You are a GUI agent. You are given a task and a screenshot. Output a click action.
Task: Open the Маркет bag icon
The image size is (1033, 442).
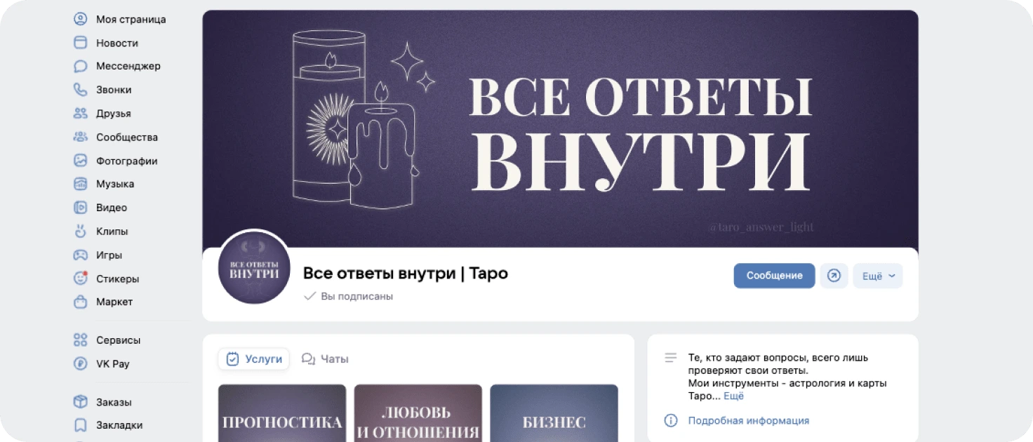pyautogui.click(x=80, y=302)
